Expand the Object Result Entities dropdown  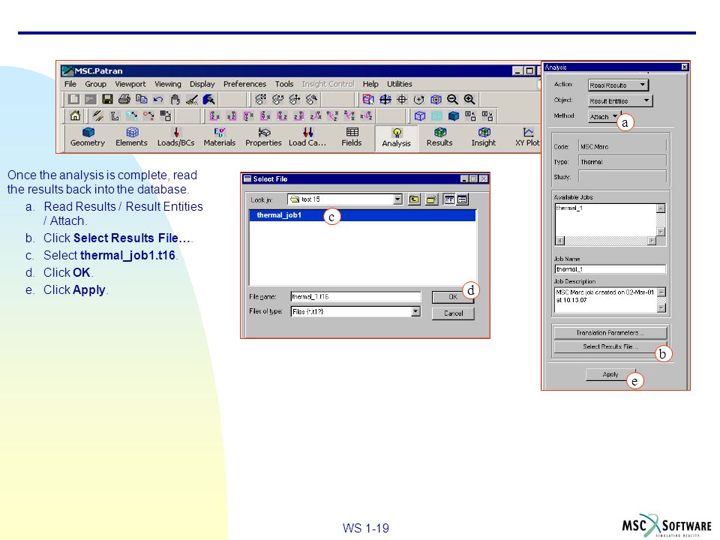coord(620,100)
